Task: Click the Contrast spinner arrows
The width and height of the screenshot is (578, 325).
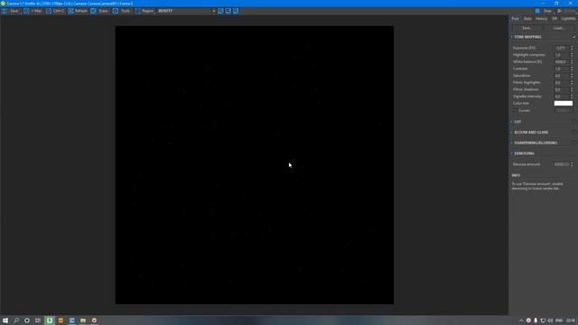Action: 572,69
